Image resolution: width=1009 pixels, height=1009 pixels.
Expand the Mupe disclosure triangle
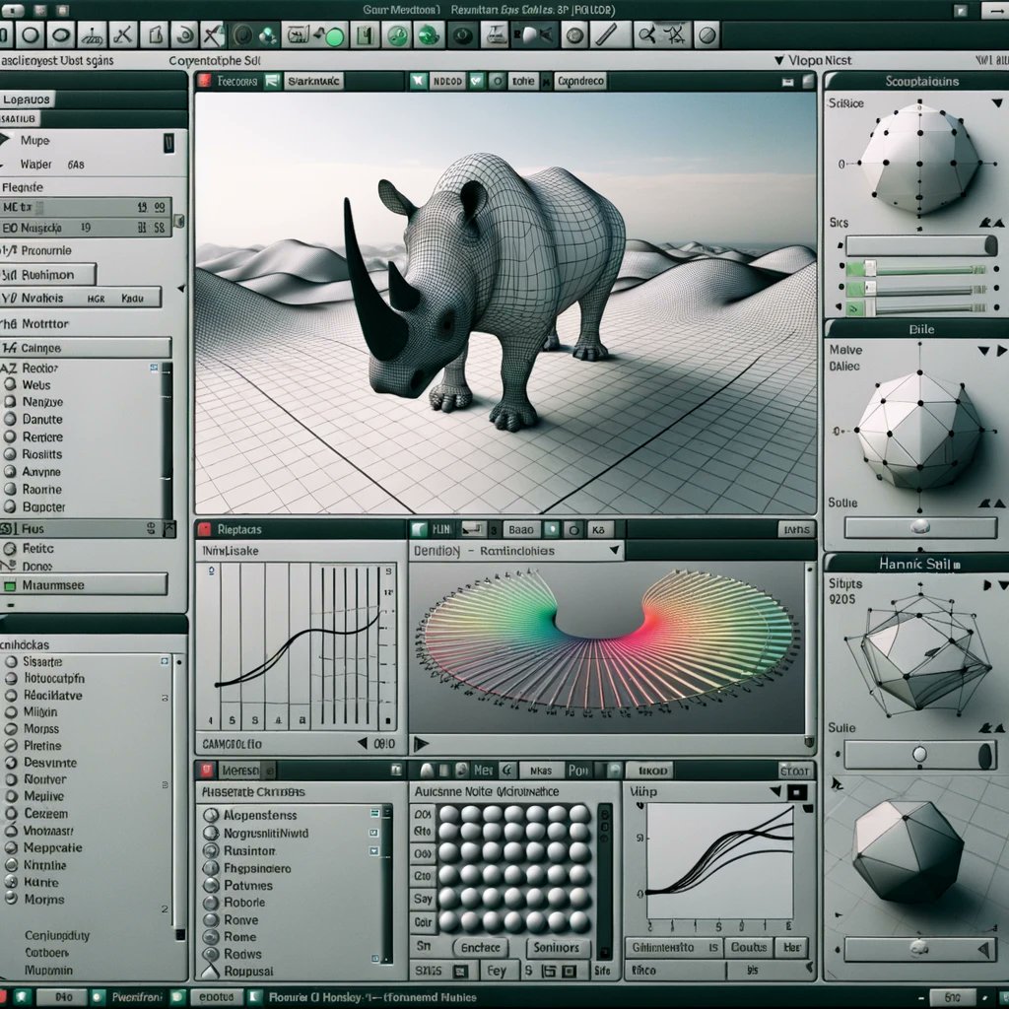(5, 140)
